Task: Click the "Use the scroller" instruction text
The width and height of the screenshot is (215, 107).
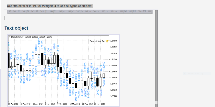Action: pos(50,6)
